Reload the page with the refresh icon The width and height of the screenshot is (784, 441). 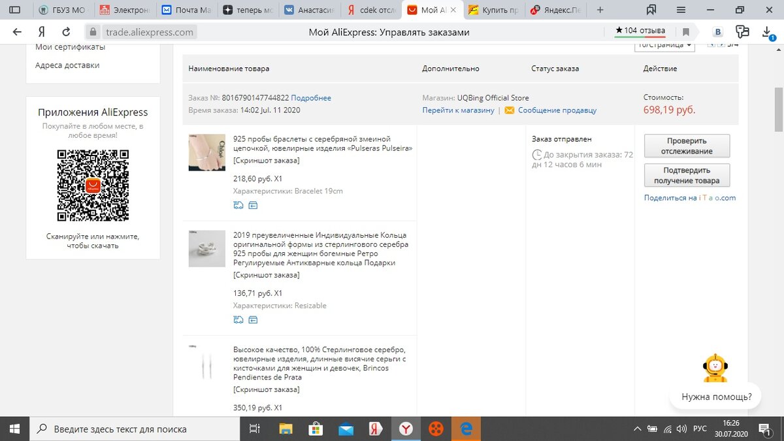(x=66, y=31)
